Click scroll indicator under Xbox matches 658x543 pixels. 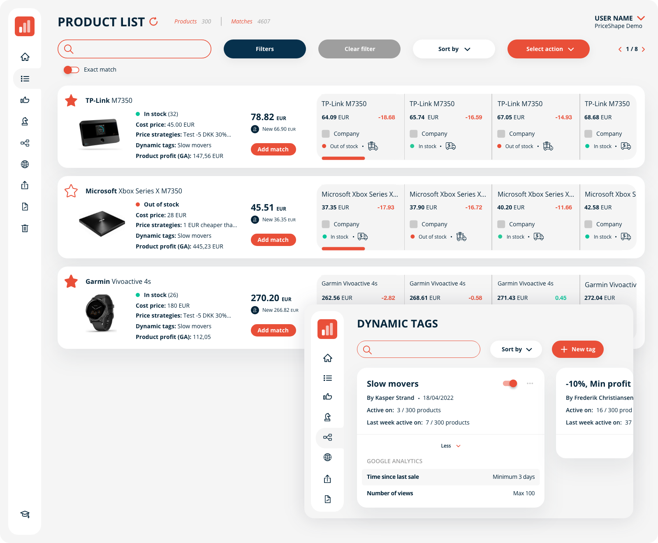tap(343, 249)
